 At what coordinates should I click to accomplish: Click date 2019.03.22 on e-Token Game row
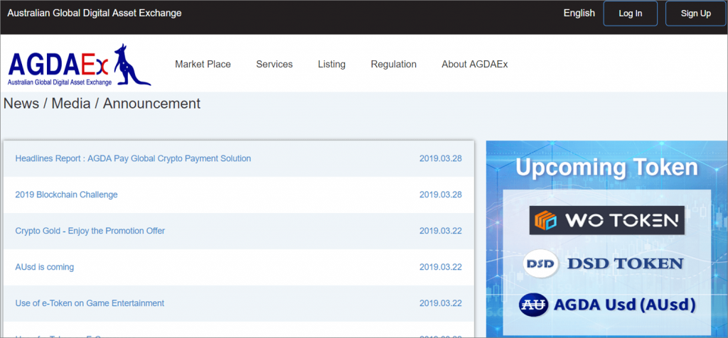click(x=441, y=303)
